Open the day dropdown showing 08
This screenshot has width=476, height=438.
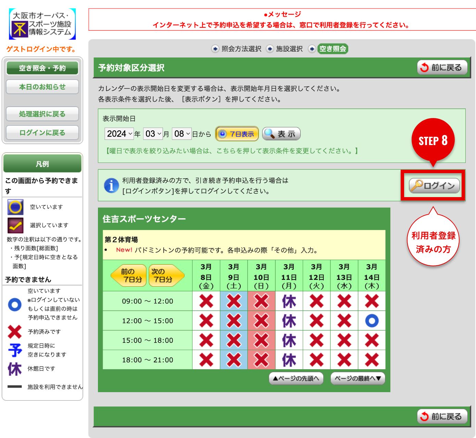(x=181, y=134)
